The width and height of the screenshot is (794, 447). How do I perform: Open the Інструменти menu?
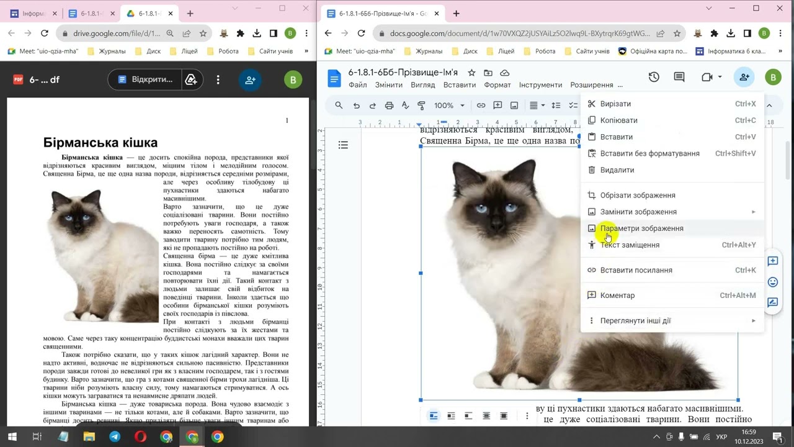tap(541, 85)
